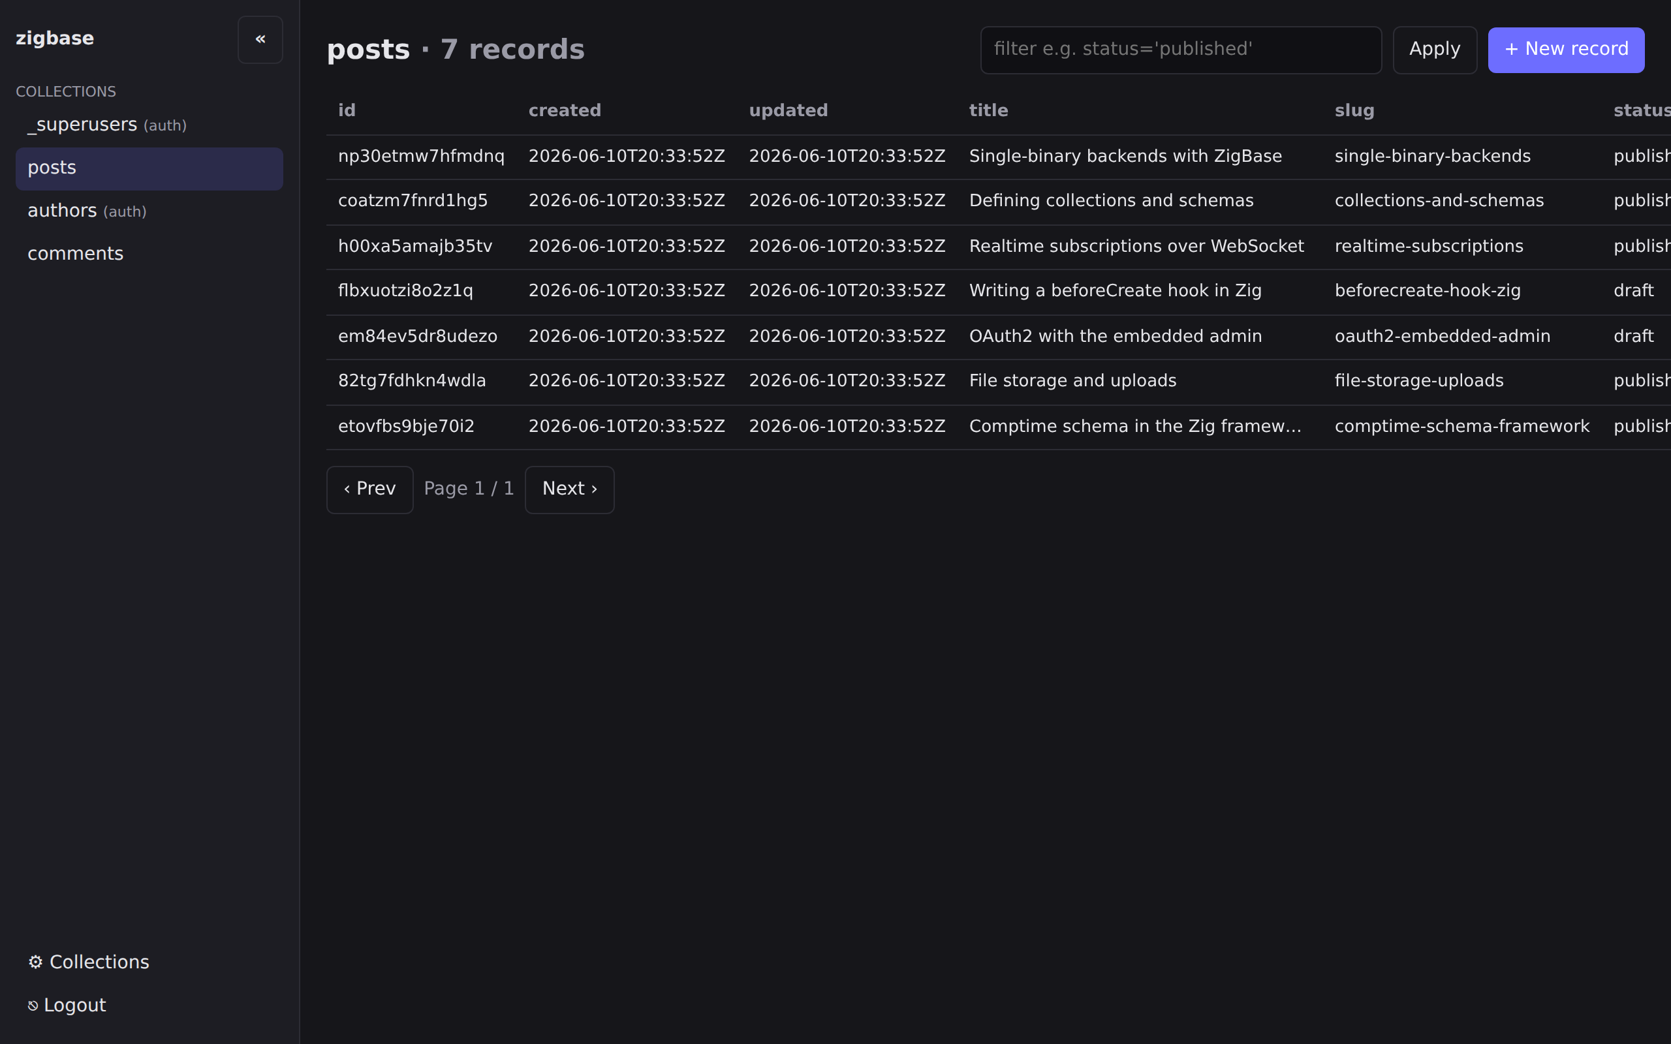Click title 'Defining collections and schemas'
The height and width of the screenshot is (1044, 1671).
pyautogui.click(x=1111, y=201)
